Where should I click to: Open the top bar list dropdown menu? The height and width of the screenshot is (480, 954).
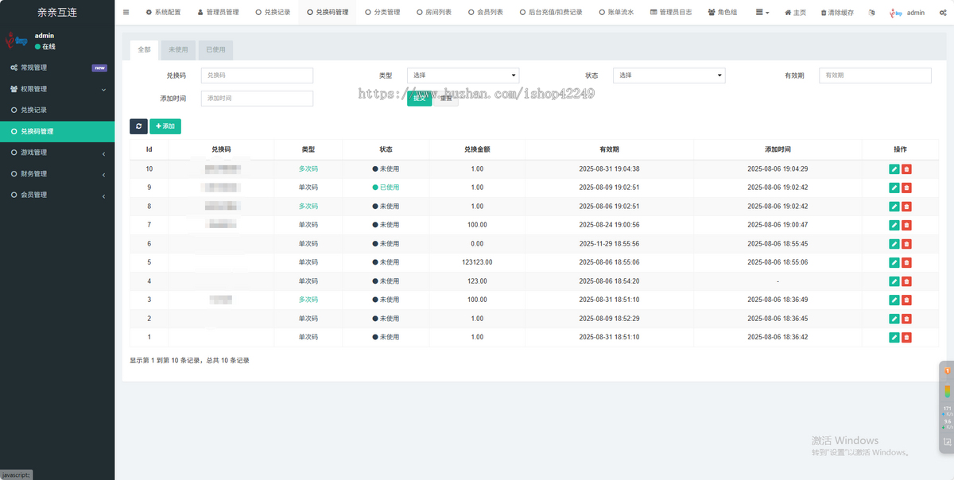pos(762,13)
